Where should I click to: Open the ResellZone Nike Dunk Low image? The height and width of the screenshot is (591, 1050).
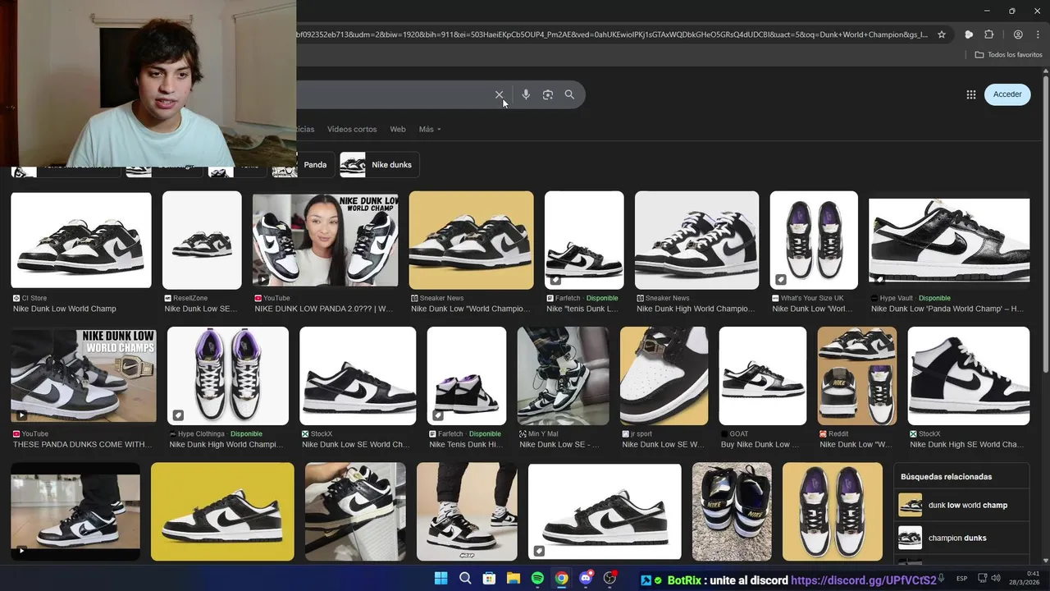(202, 240)
